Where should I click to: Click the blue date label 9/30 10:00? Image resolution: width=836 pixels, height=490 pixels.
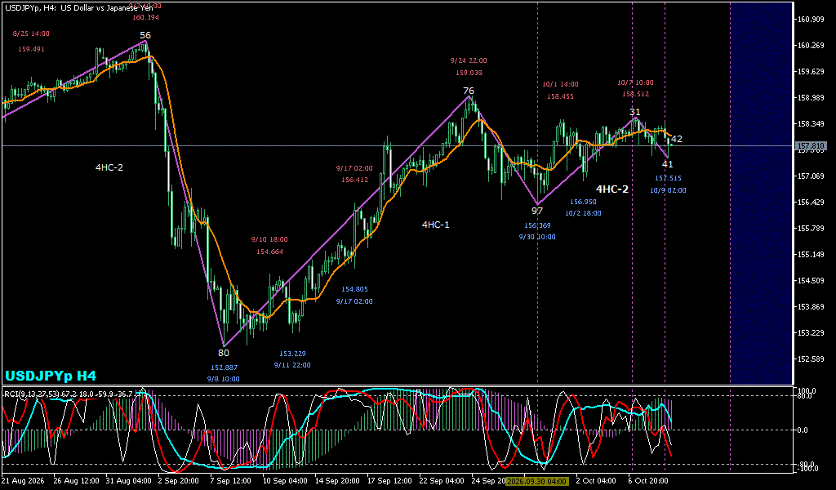click(x=537, y=237)
